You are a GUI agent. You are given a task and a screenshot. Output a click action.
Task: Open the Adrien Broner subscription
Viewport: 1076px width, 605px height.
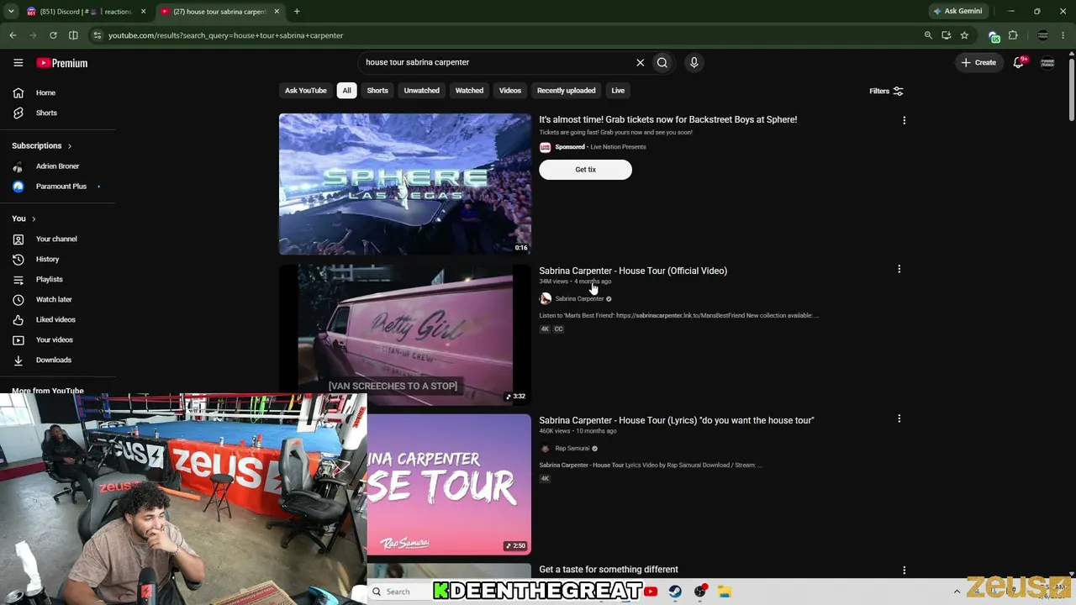[x=57, y=166]
